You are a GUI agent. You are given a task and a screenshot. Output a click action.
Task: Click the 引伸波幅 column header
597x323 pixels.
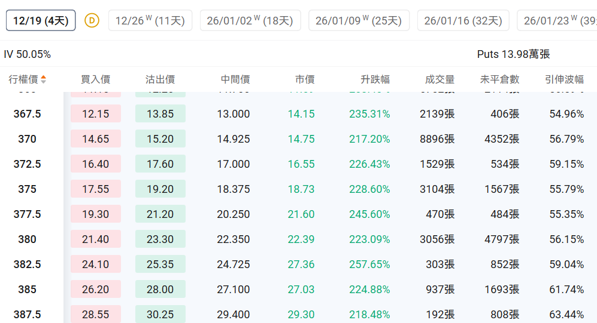coord(564,79)
